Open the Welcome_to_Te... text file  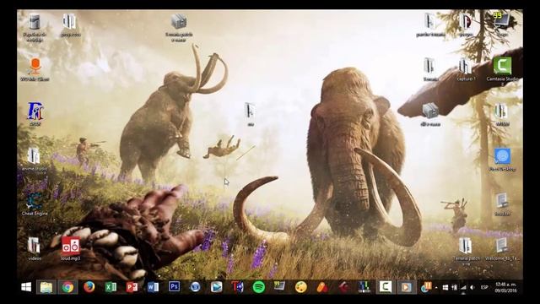pos(502,249)
